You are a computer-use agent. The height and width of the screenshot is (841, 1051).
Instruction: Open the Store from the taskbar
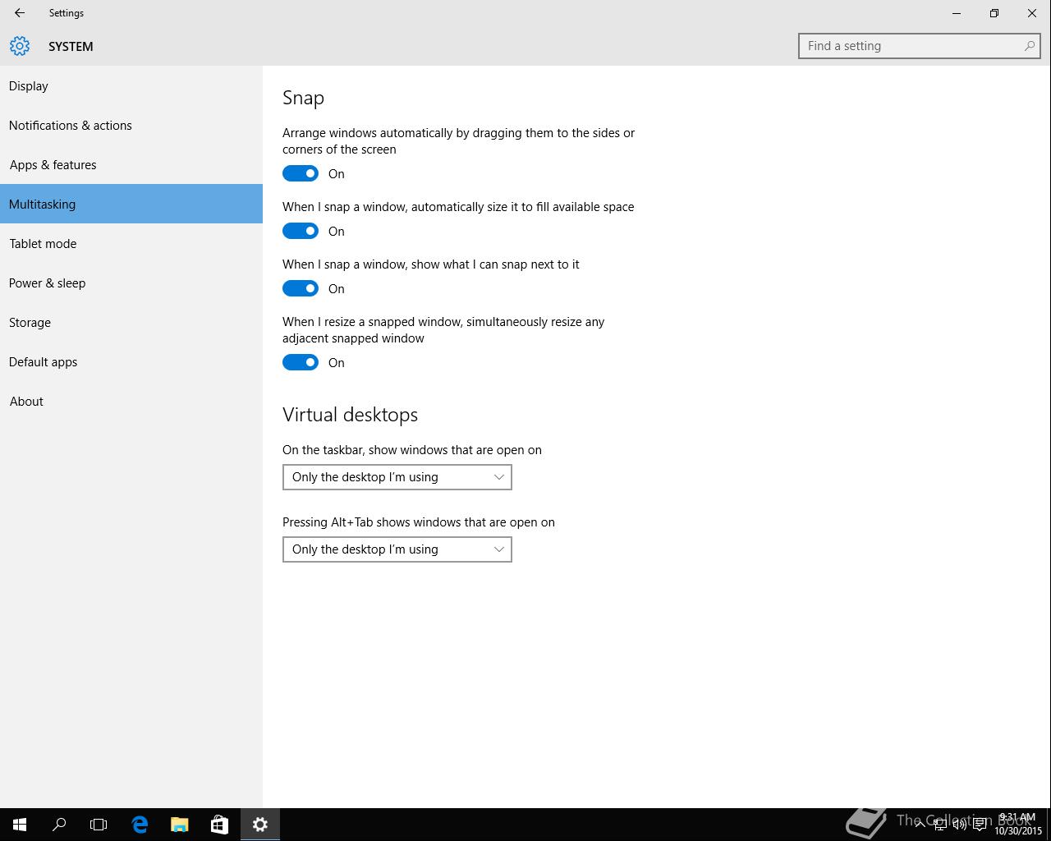219,825
